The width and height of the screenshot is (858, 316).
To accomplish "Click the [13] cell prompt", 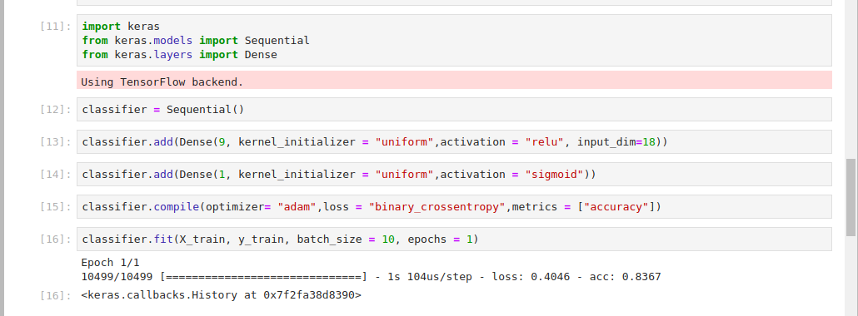I will [x=56, y=142].
